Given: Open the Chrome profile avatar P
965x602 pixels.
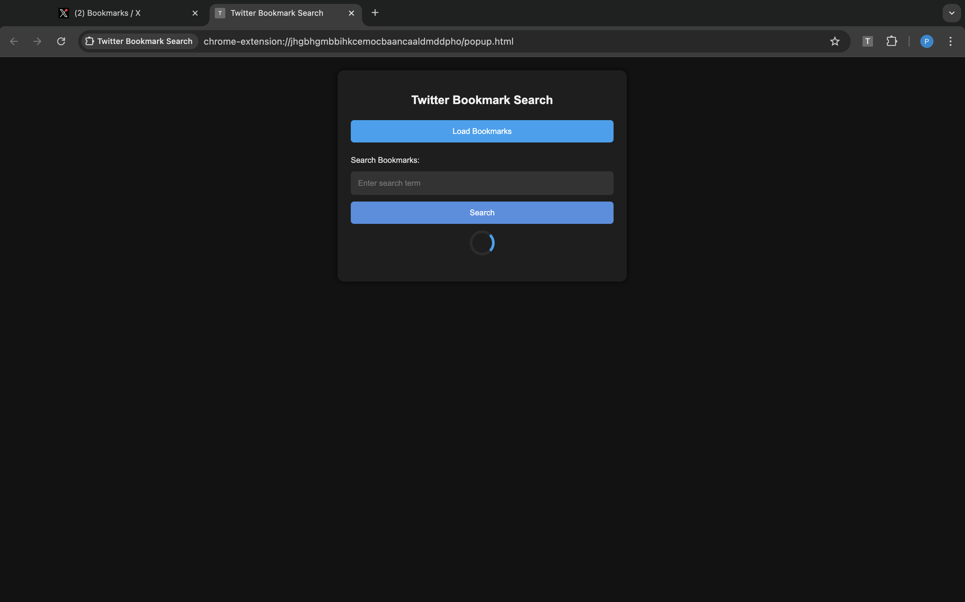Looking at the screenshot, I should (926, 41).
